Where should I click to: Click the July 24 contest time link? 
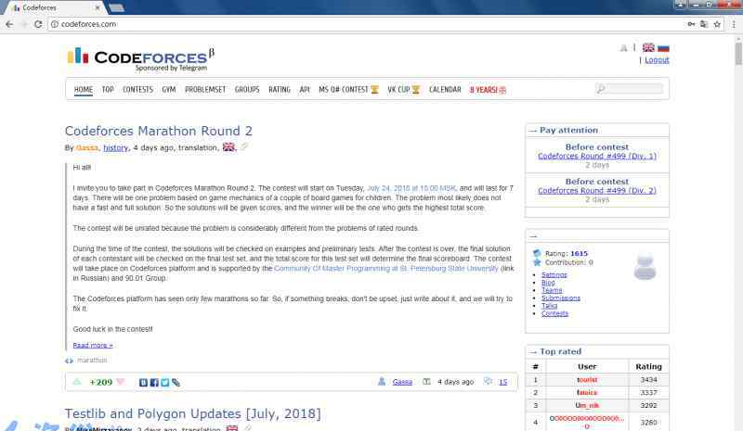click(x=411, y=188)
